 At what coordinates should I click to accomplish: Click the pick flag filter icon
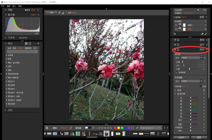click(x=86, y=128)
